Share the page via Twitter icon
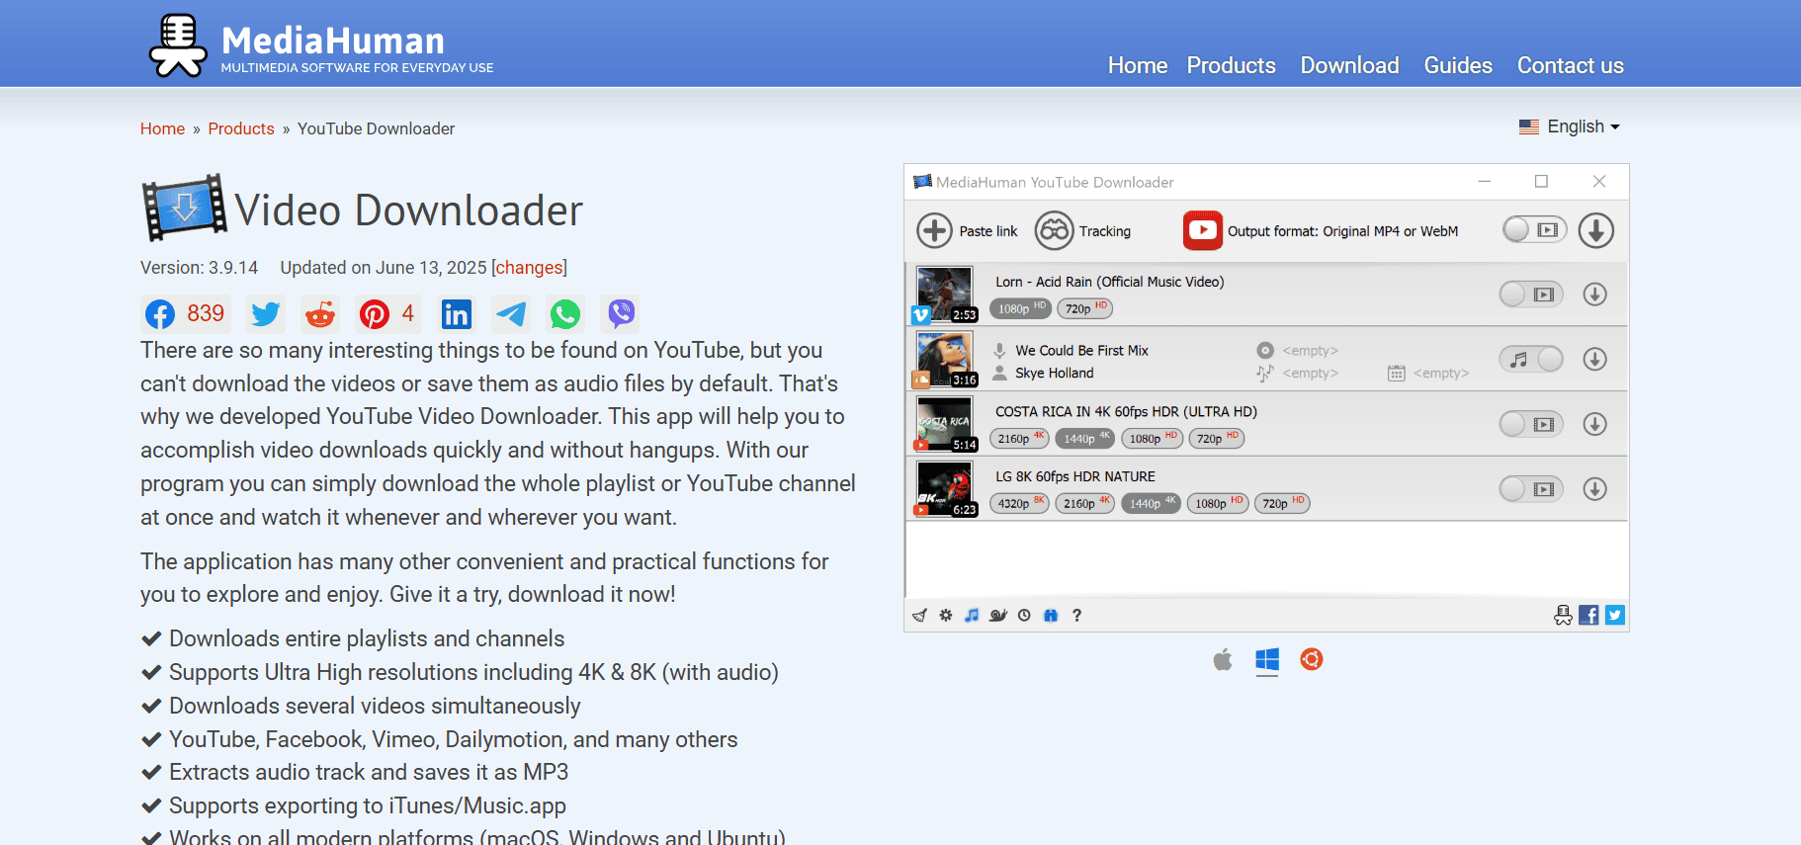Image resolution: width=1801 pixels, height=845 pixels. (x=266, y=314)
